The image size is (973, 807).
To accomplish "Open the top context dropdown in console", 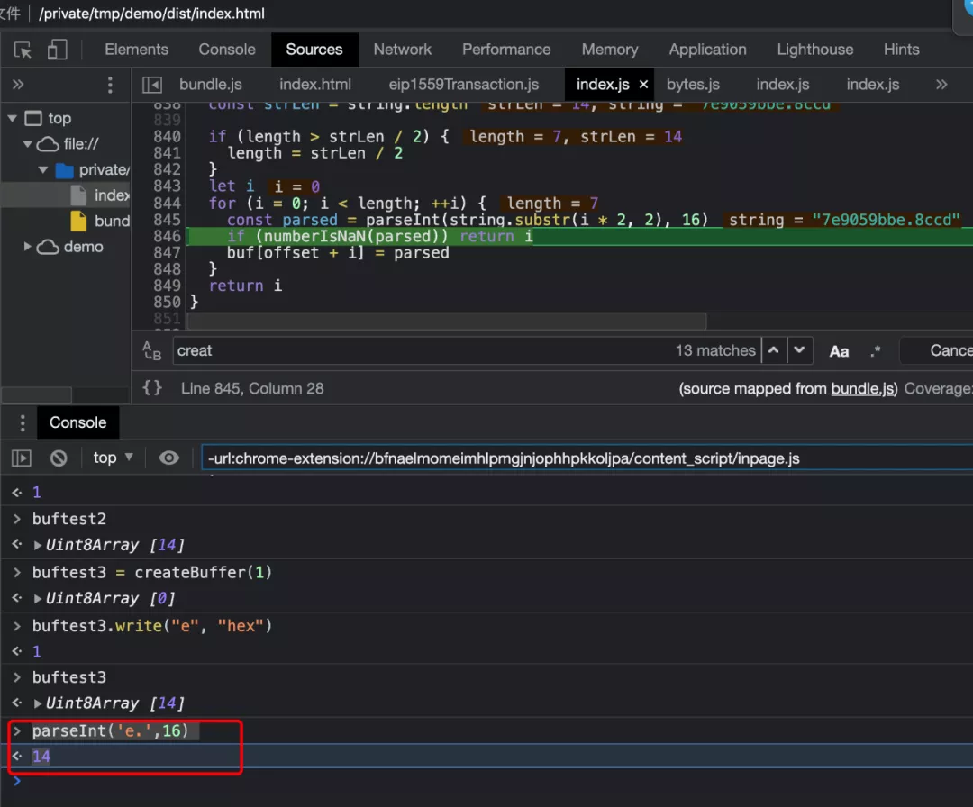I will [x=114, y=458].
